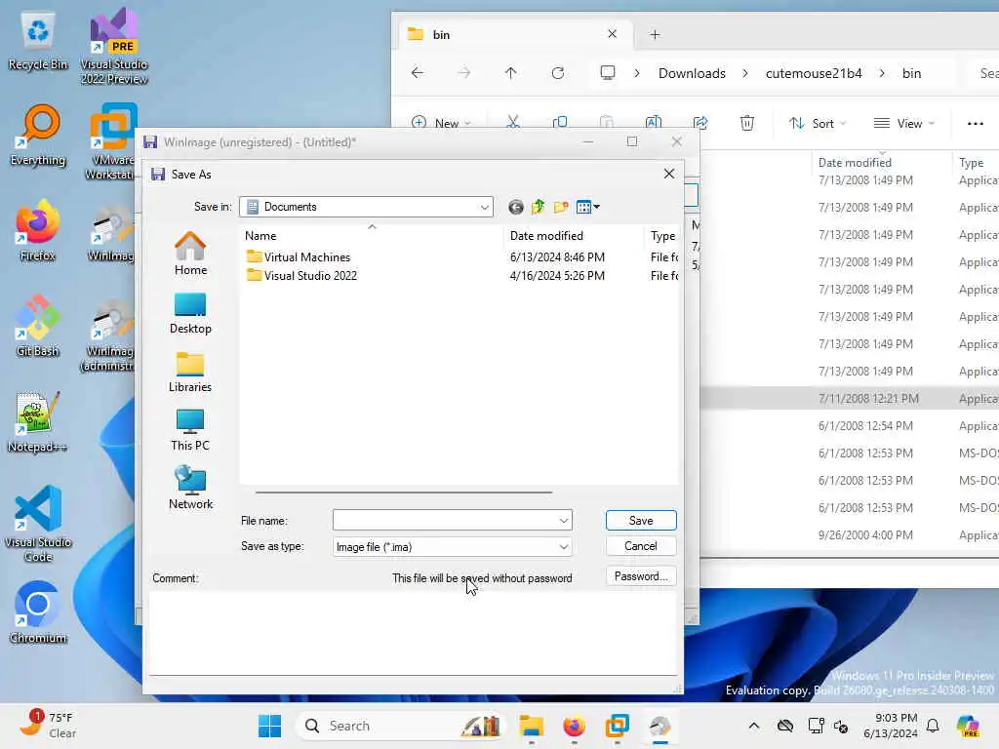
Task: Open File Explorer from the taskbar
Action: click(x=531, y=726)
